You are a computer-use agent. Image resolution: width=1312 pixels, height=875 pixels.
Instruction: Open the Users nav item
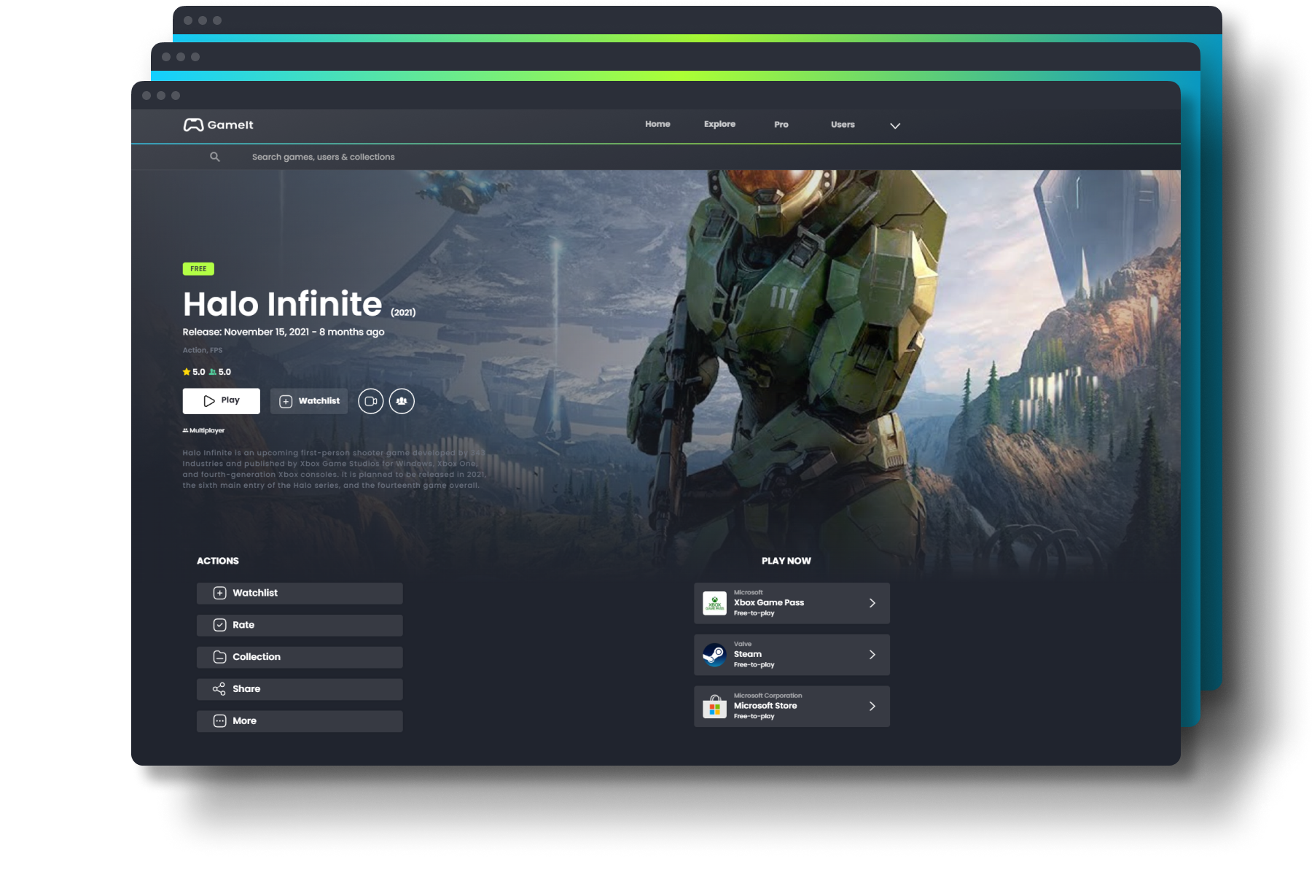click(x=843, y=125)
